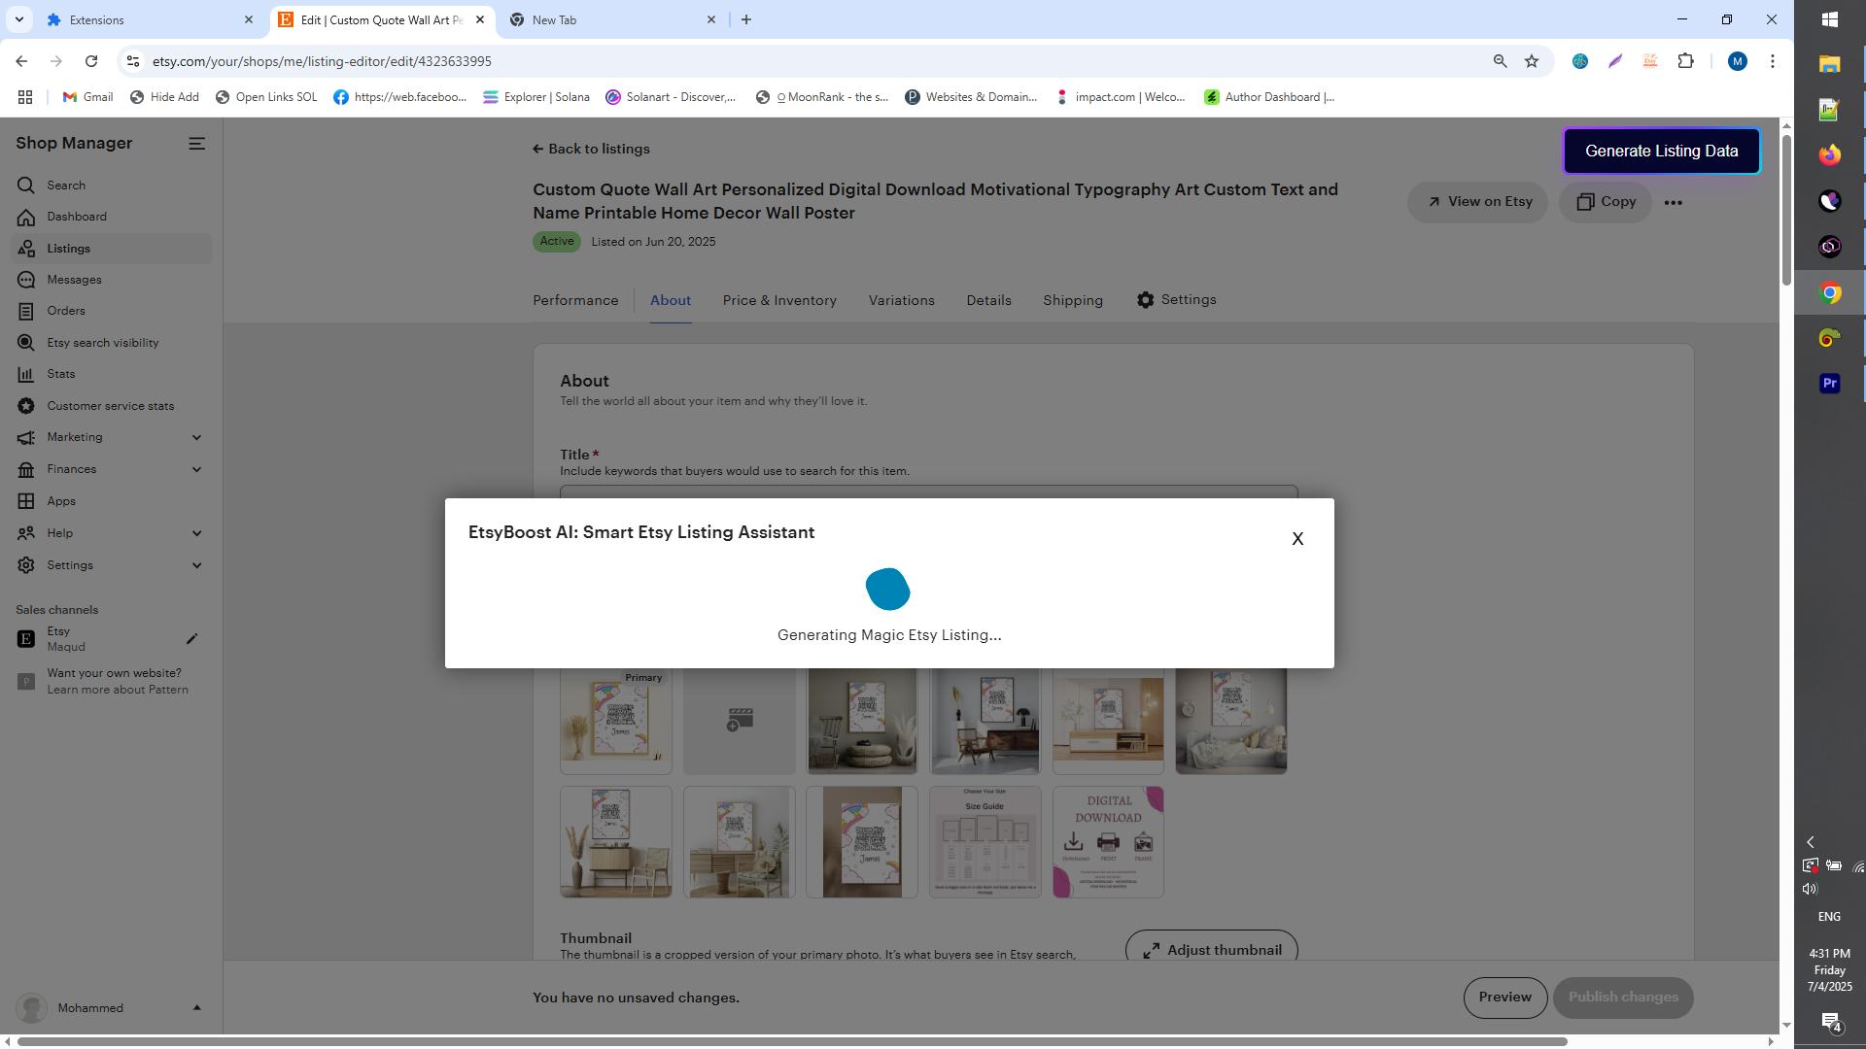View Orders in Shop Manager
Image resolution: width=1866 pixels, height=1049 pixels.
pos(66,310)
